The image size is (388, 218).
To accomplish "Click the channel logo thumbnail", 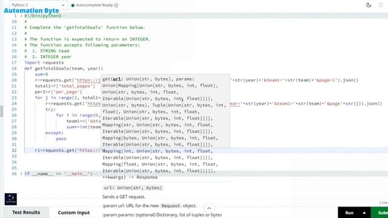I will coord(11,199).
